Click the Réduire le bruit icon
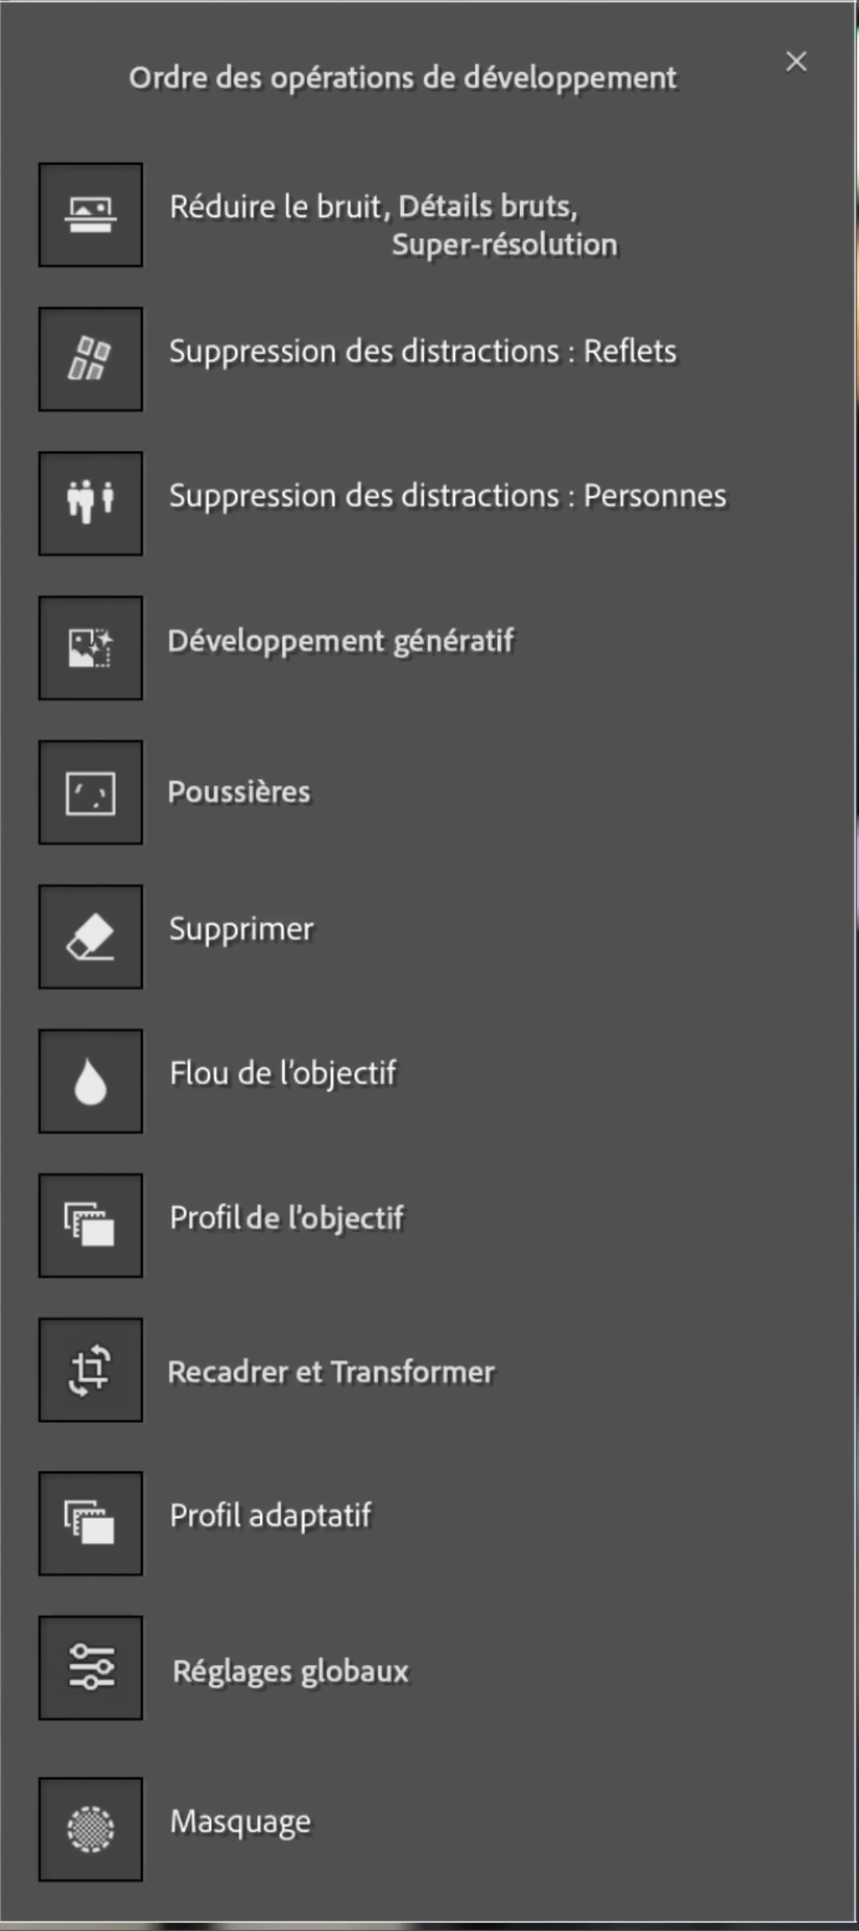859x1931 pixels. 91,214
